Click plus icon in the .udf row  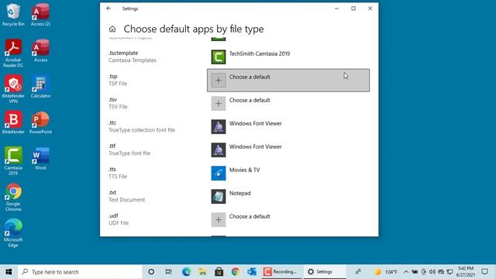point(219,220)
